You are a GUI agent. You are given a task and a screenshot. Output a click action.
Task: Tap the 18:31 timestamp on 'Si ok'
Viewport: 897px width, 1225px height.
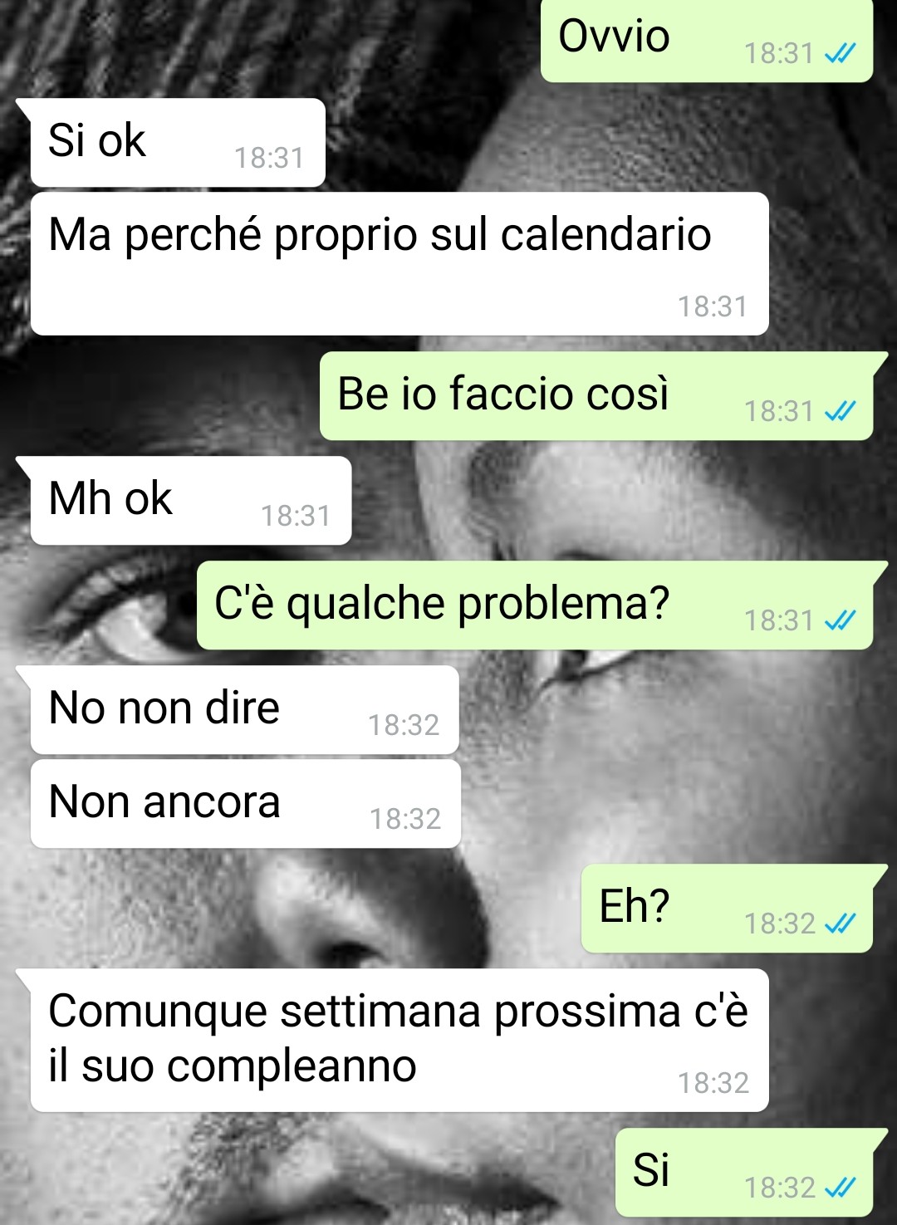pyautogui.click(x=269, y=158)
